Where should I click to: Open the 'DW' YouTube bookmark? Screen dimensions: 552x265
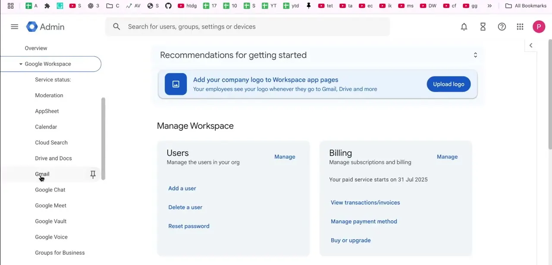tap(428, 6)
